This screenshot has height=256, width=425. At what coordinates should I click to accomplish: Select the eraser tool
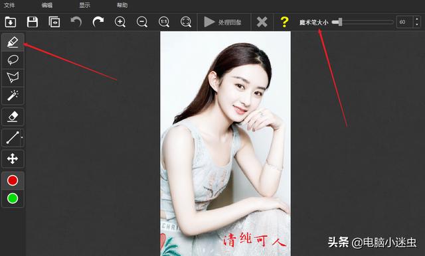click(13, 117)
